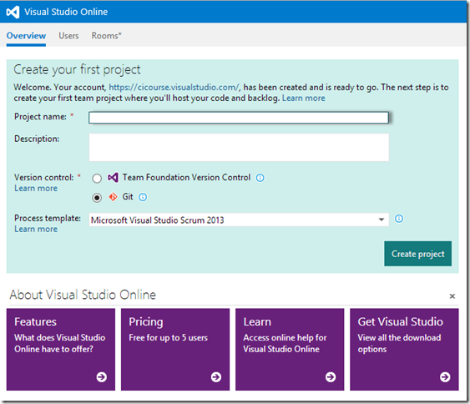The width and height of the screenshot is (470, 404).
Task: Click the arrow icon on the Features tile
Action: pyautogui.click(x=101, y=376)
